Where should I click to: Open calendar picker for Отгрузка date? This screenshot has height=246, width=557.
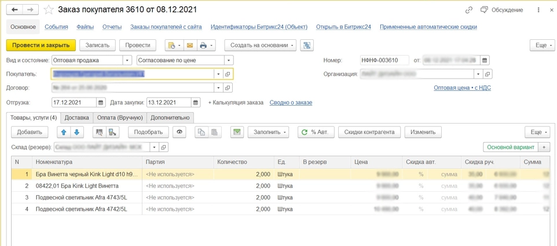101,103
